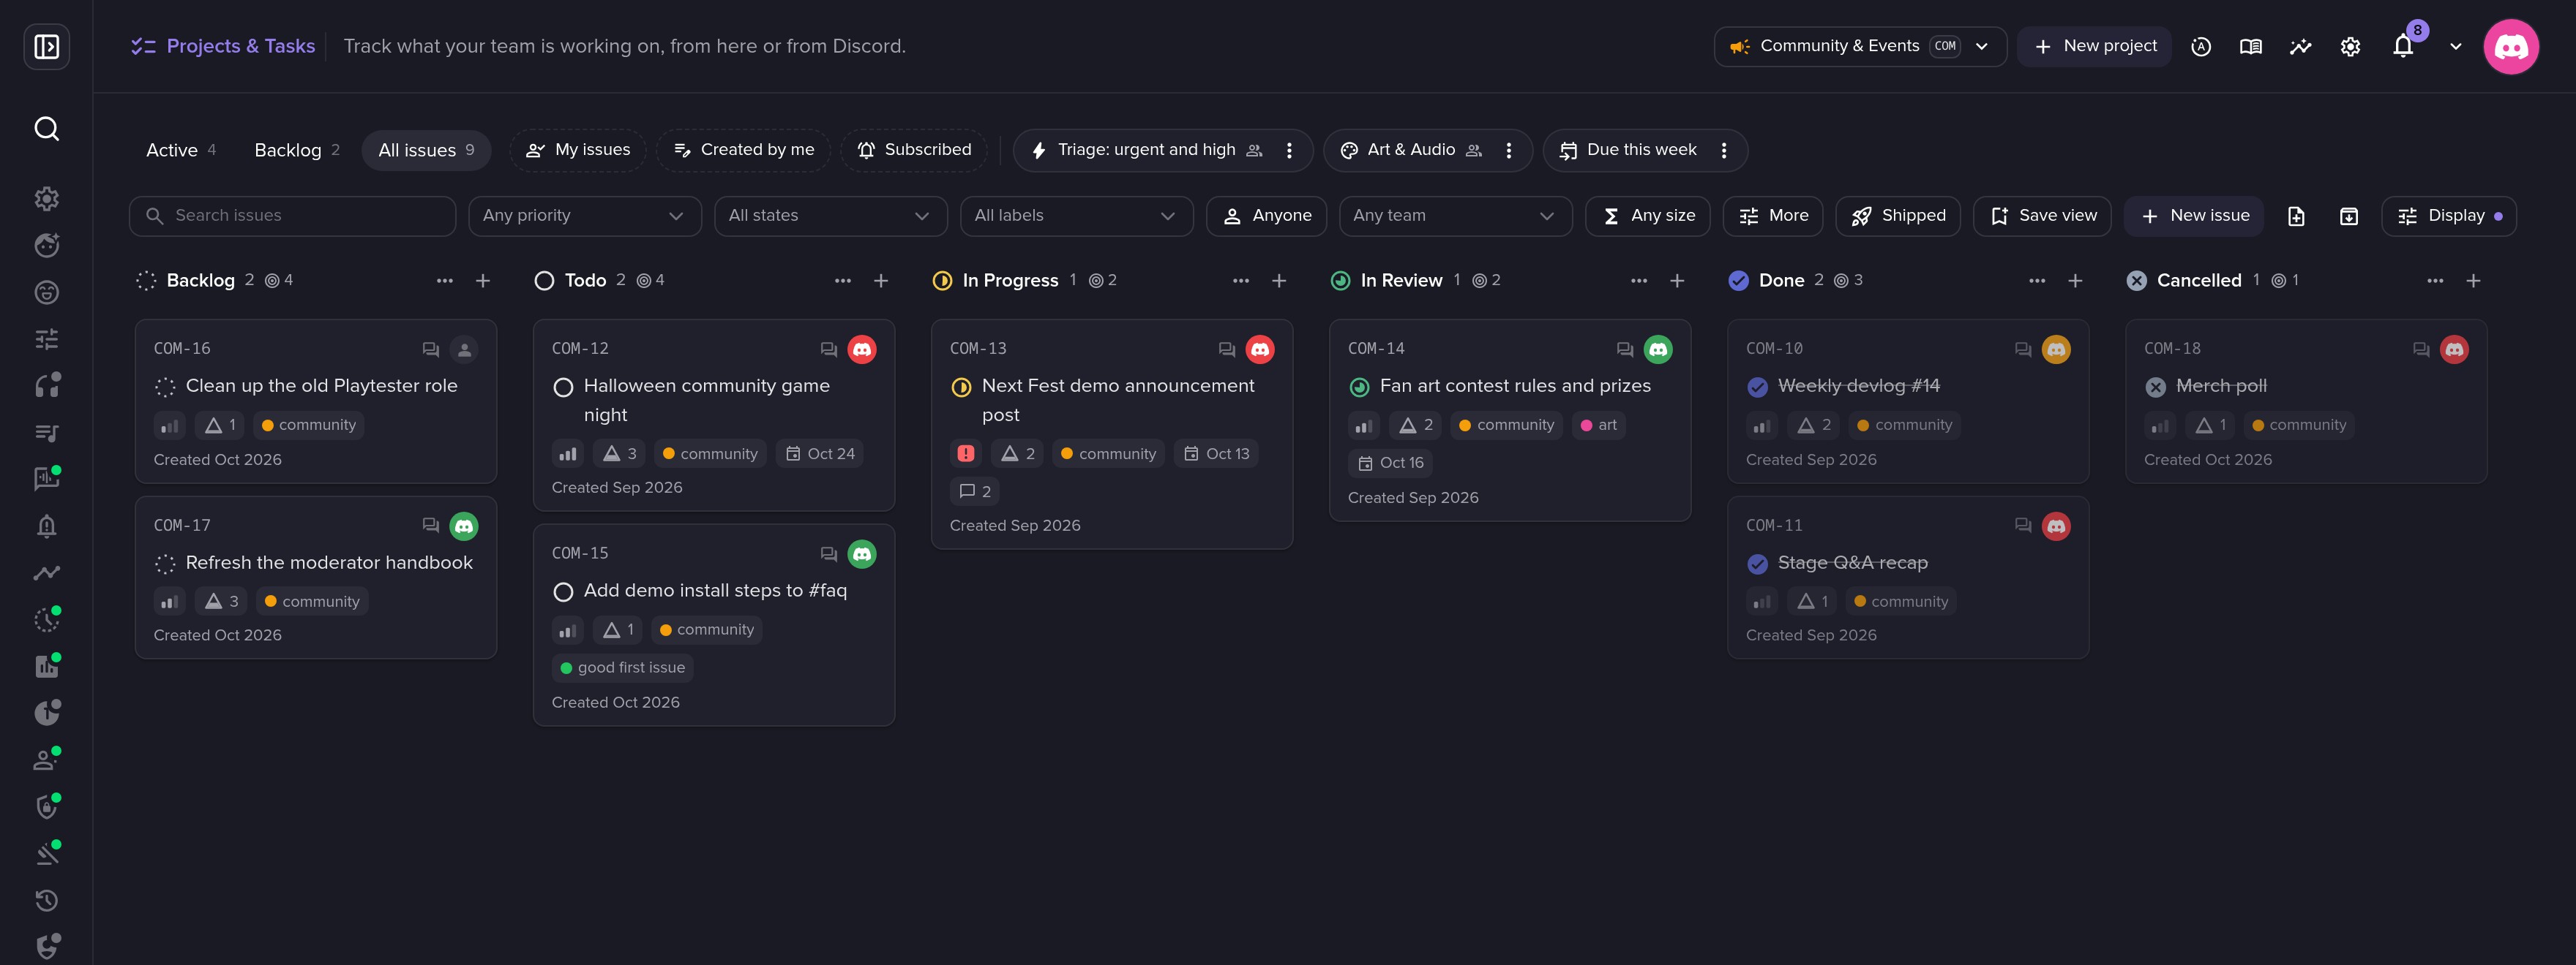Collapse the sidebar panel icon
Image resolution: width=2576 pixels, height=965 pixels.
[46, 46]
